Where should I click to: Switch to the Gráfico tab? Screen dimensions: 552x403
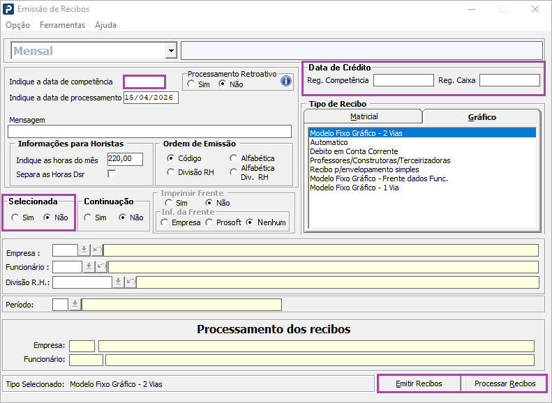[482, 117]
